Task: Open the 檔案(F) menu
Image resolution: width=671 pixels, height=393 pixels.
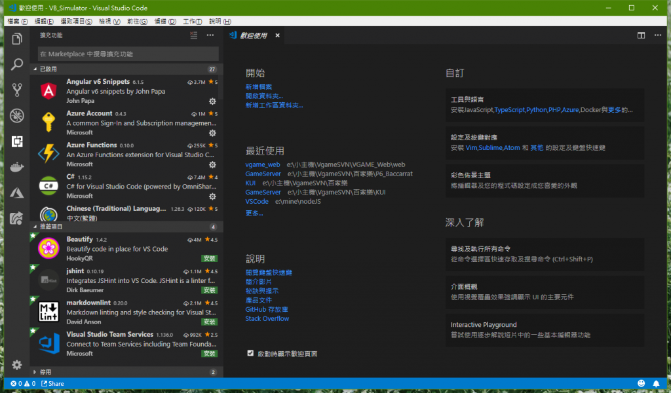Action: point(18,22)
